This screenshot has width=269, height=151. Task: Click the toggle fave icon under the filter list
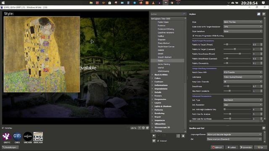click(x=154, y=136)
